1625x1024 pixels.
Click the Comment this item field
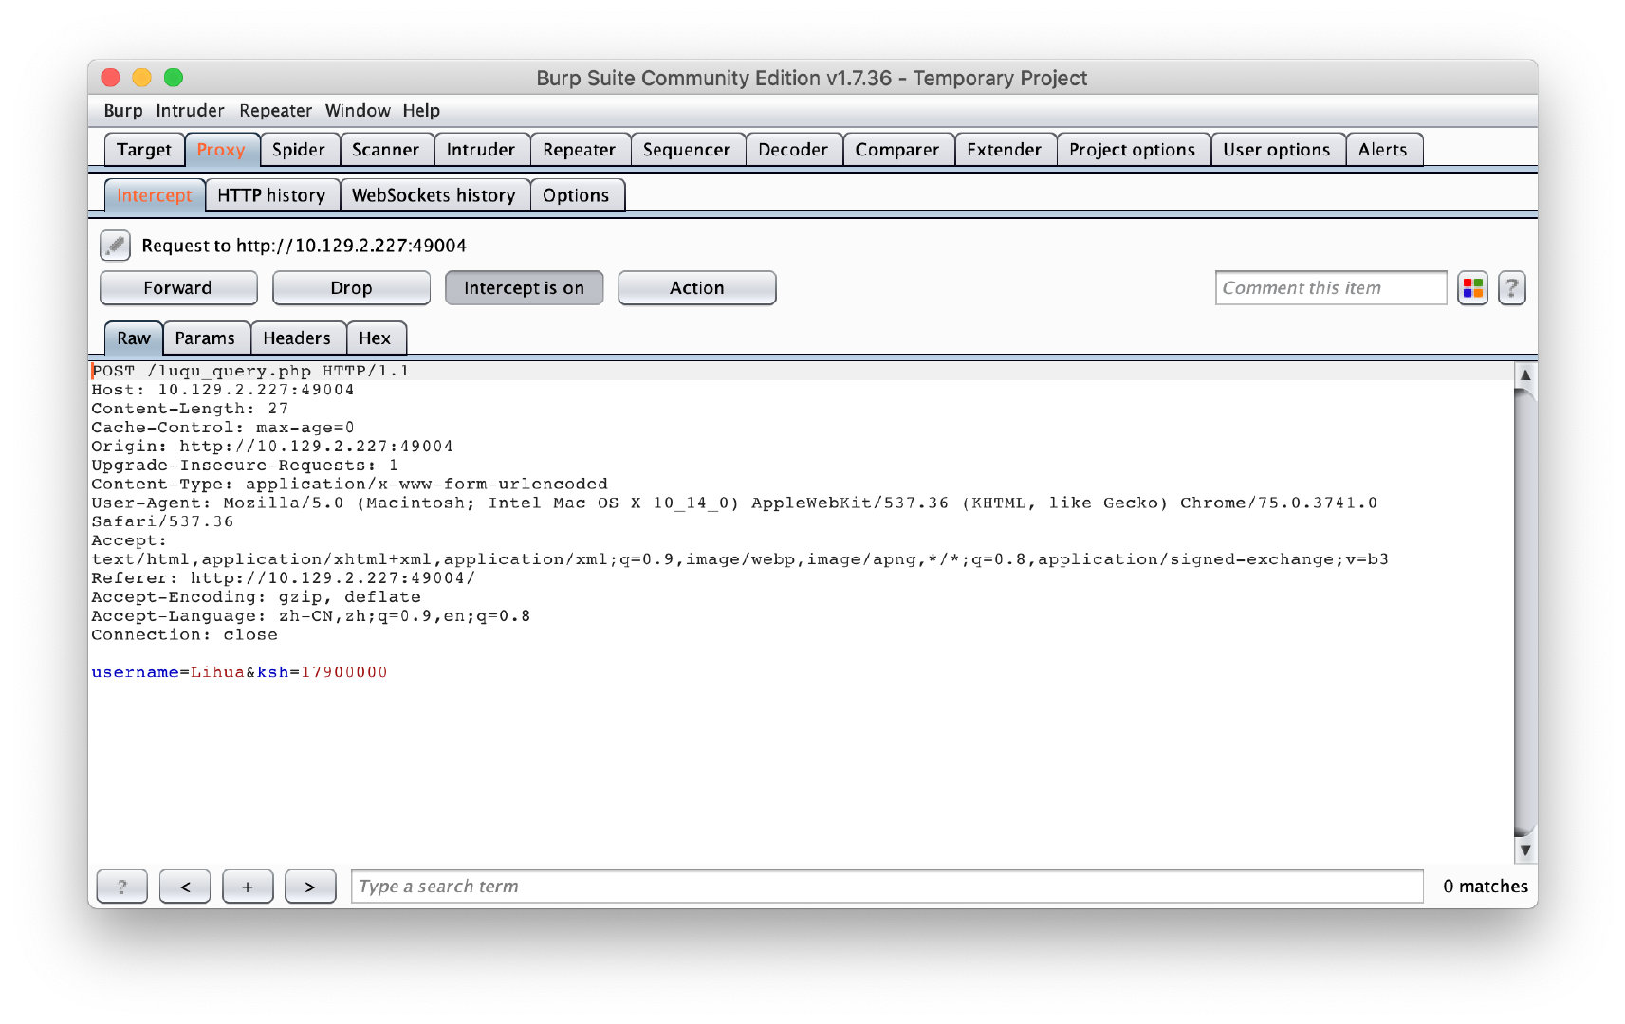pyautogui.click(x=1329, y=288)
